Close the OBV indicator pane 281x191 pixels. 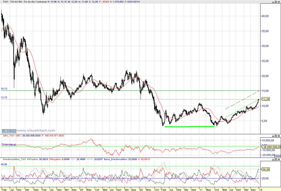(x=279, y=136)
